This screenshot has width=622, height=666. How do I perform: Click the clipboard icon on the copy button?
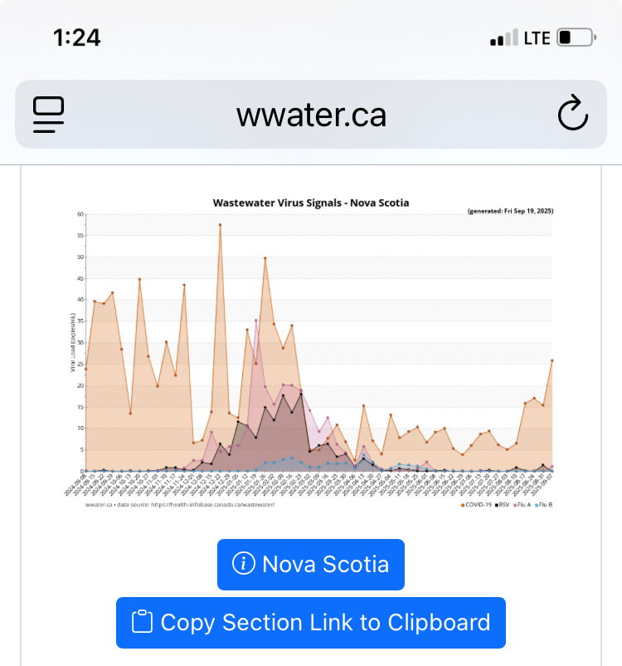click(x=143, y=622)
